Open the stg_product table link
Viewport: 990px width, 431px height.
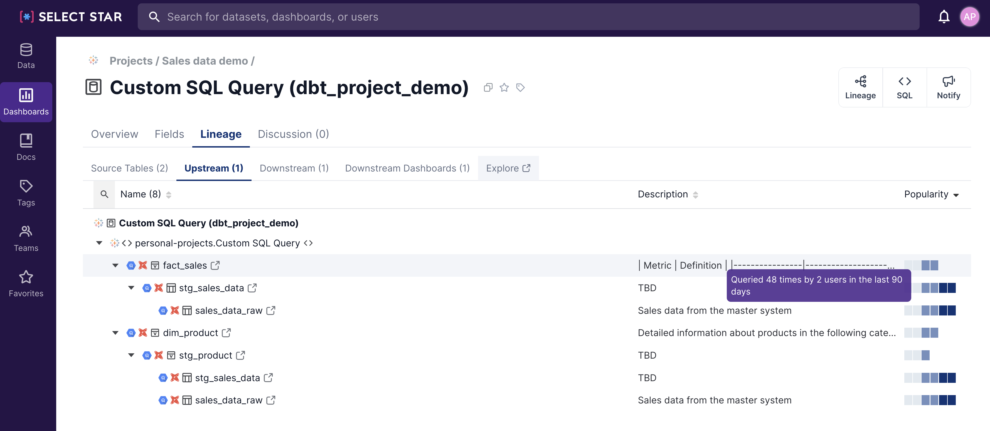click(206, 355)
